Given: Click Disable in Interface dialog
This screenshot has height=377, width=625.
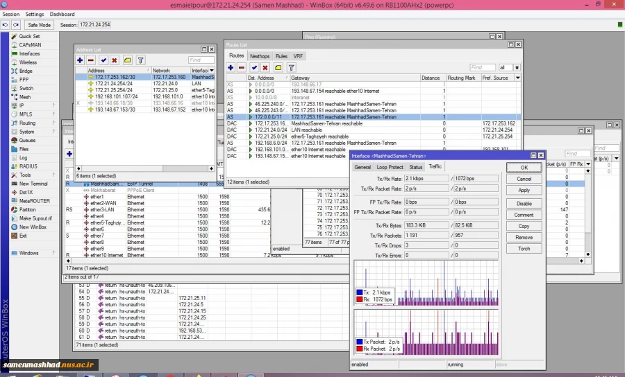Looking at the screenshot, I should tap(524, 203).
